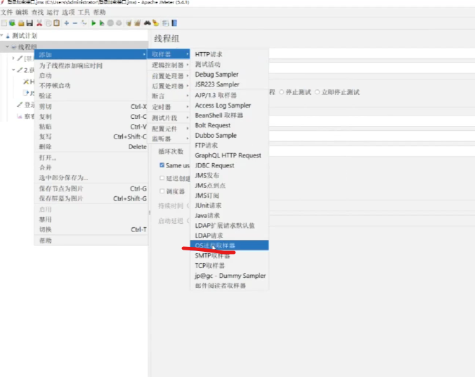The height and width of the screenshot is (377, 475).
Task: Choose GraphQL HTTP Request entry
Action: pos(229,155)
